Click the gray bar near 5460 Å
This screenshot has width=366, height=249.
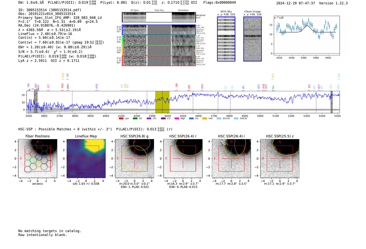[x=331, y=102]
